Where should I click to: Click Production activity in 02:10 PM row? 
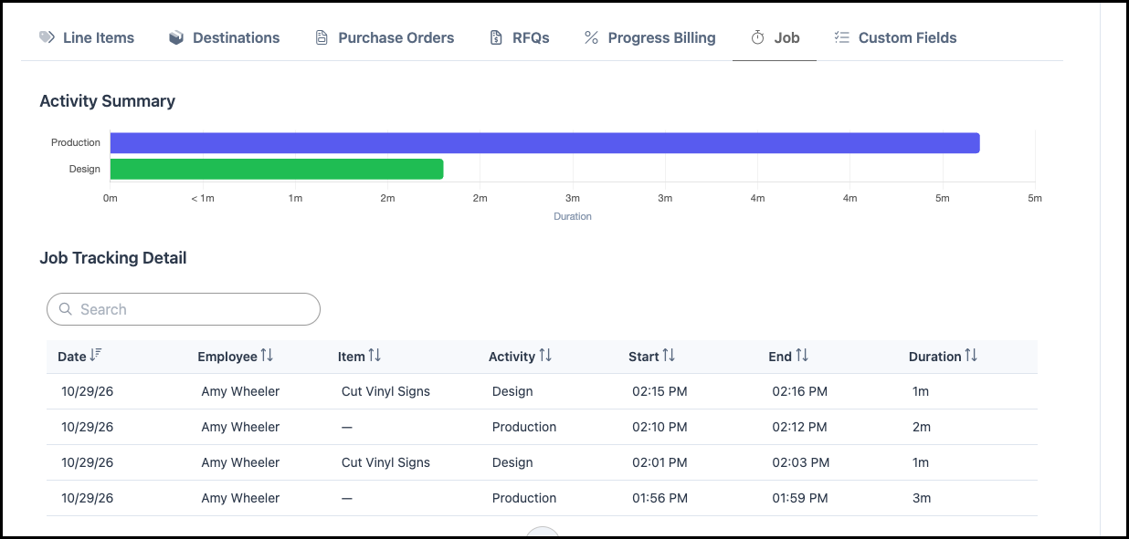pyautogui.click(x=524, y=427)
